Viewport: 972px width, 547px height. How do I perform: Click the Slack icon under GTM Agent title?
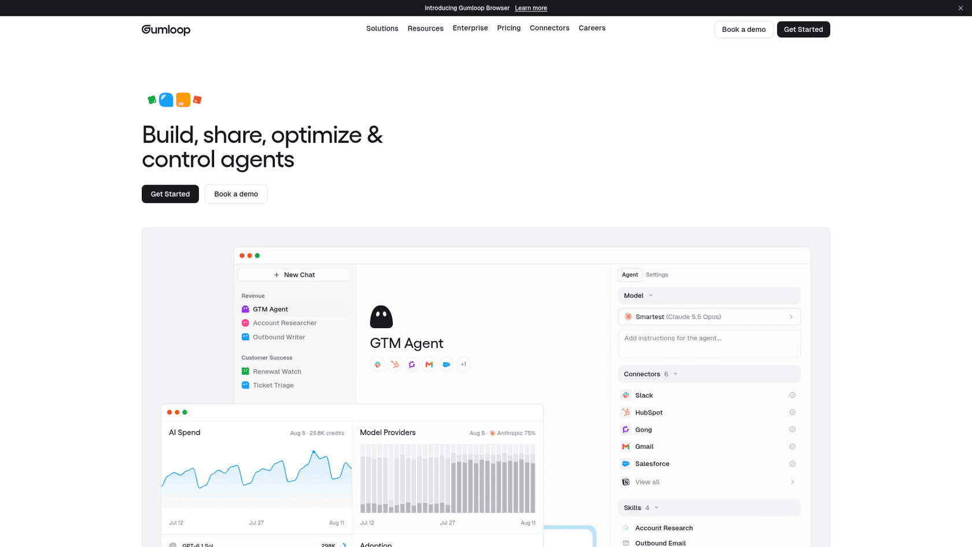click(x=377, y=365)
